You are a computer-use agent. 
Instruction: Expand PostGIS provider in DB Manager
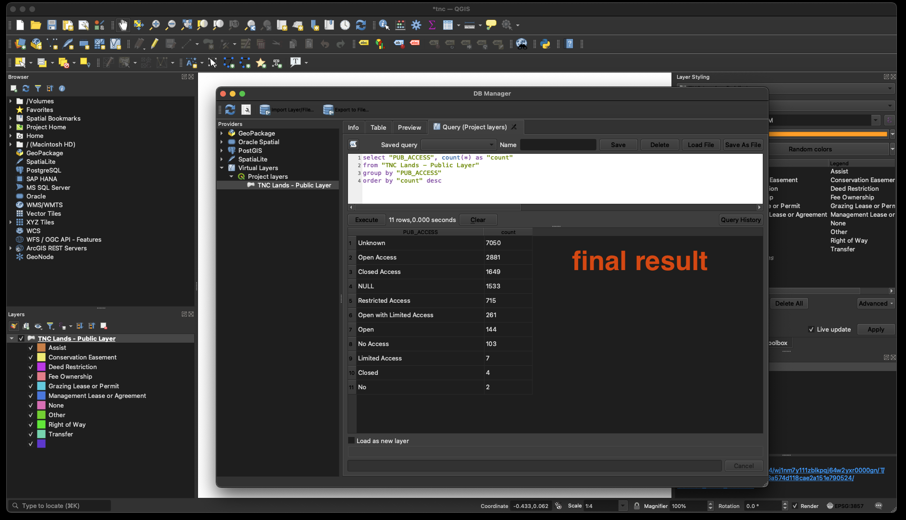[222, 150]
